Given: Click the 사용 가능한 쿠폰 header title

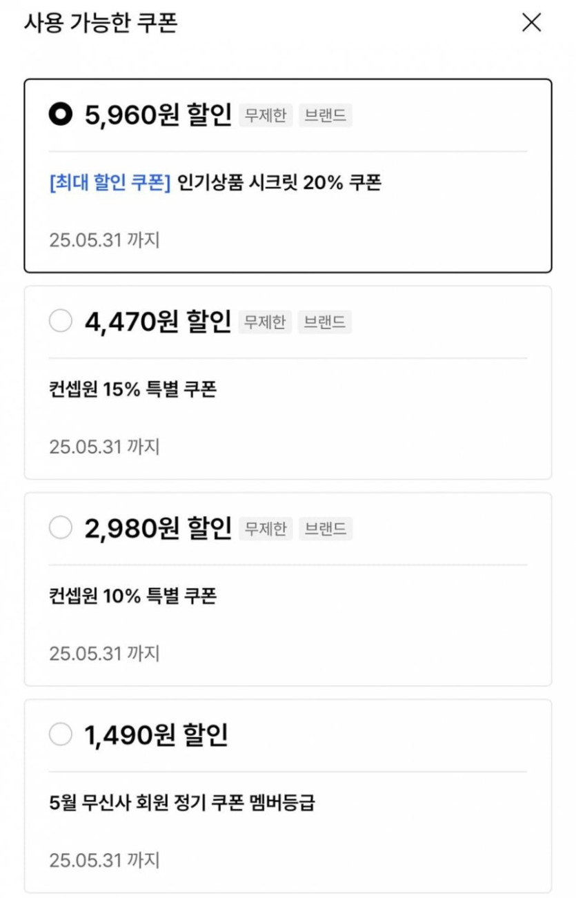Looking at the screenshot, I should coord(101,23).
